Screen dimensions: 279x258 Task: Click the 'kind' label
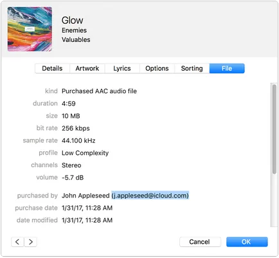pos(51,91)
